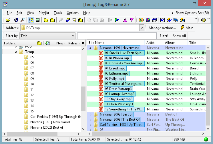Expand the Carl Perkins [1986] group
This screenshot has width=213, height=144.
[90, 125]
